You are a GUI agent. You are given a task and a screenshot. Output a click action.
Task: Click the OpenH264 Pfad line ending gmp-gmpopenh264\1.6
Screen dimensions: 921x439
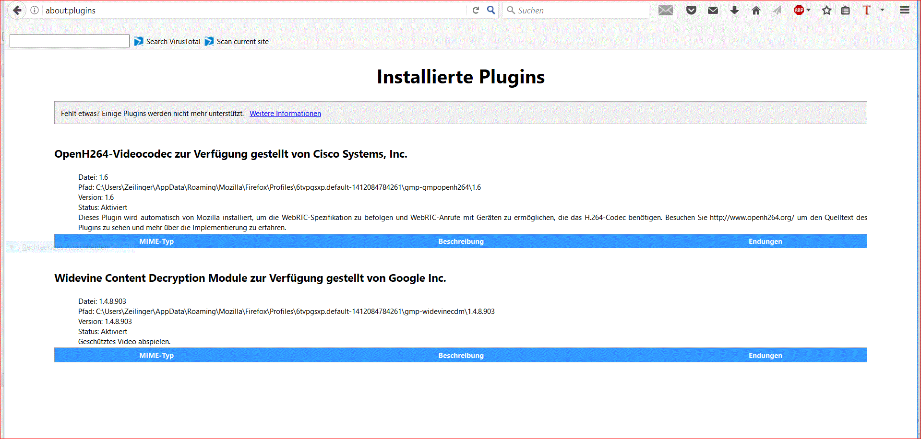(279, 187)
